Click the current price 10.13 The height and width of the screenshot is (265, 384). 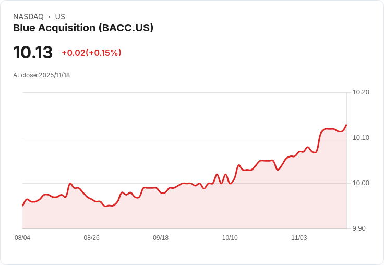tap(33, 53)
